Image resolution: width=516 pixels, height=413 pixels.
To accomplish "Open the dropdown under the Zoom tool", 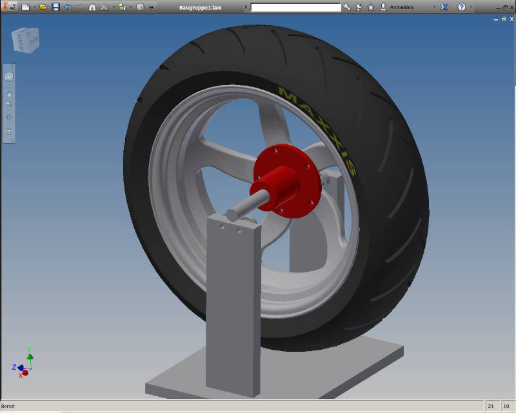I will click(9, 110).
